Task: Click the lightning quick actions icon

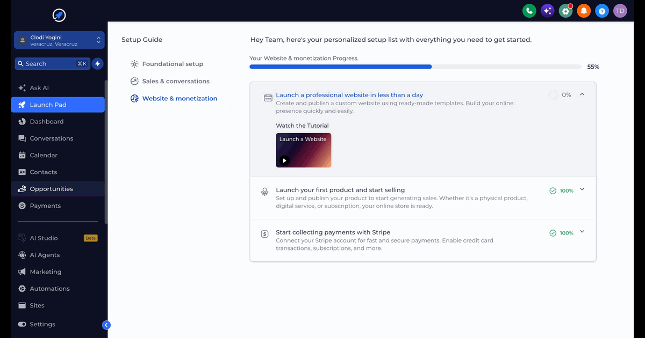Action: [x=97, y=64]
